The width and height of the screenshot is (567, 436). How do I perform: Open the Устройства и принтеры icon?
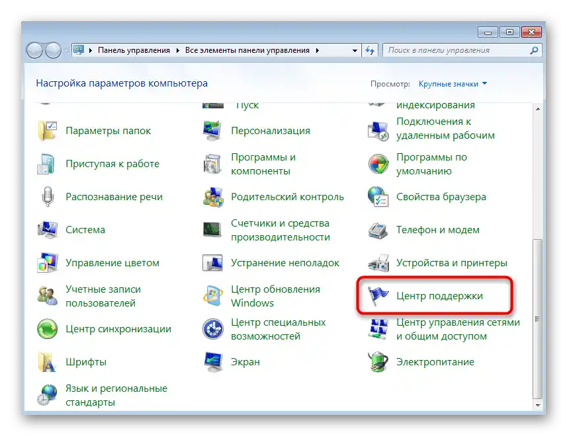[x=378, y=263]
